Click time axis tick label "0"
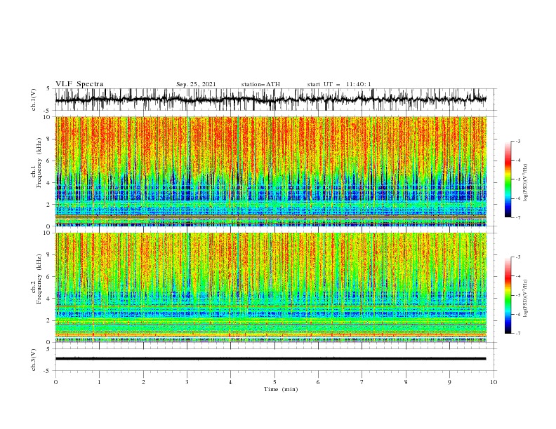This screenshot has width=556, height=429. [x=55, y=382]
